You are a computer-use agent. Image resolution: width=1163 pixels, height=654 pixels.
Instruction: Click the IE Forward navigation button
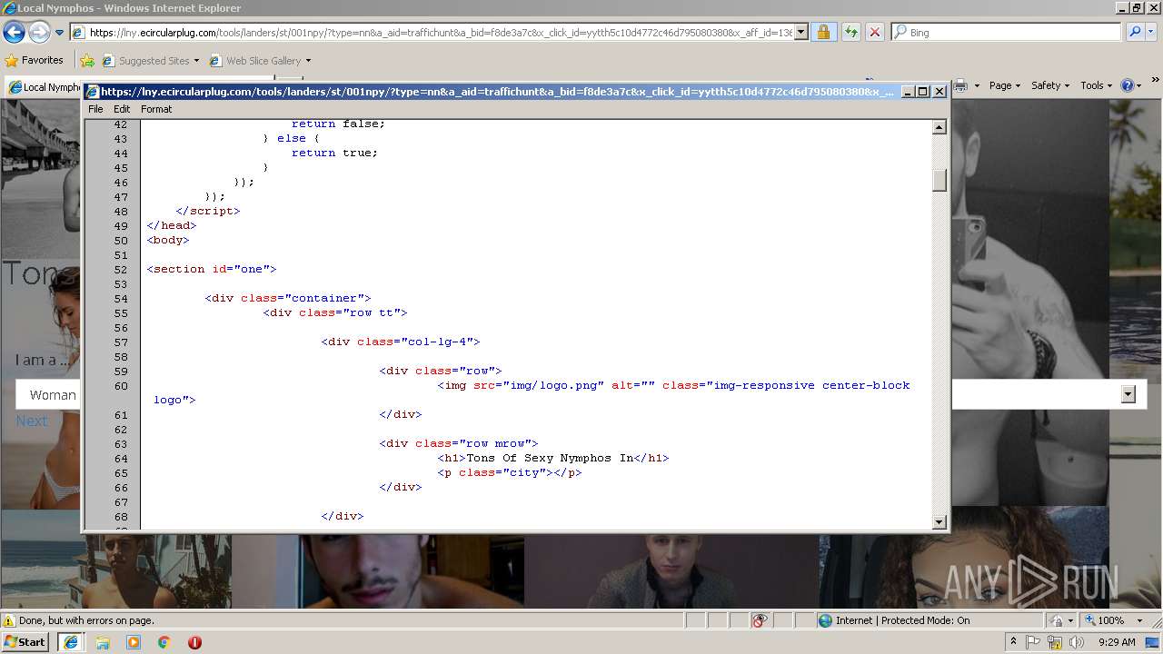(x=39, y=33)
